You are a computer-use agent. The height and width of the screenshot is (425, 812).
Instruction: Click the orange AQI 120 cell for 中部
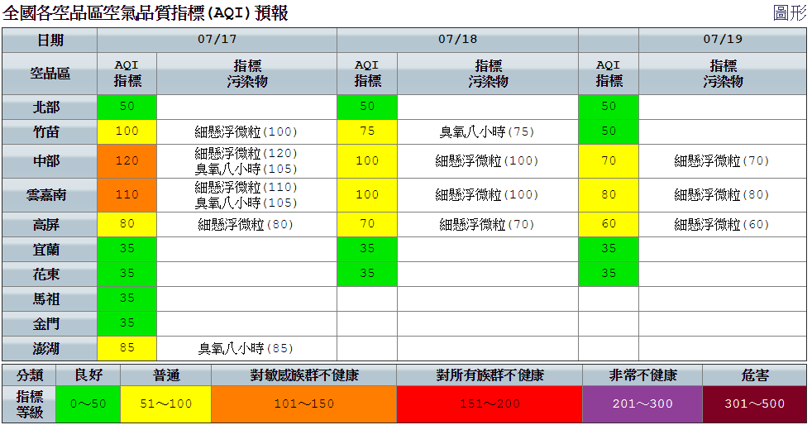point(127,161)
